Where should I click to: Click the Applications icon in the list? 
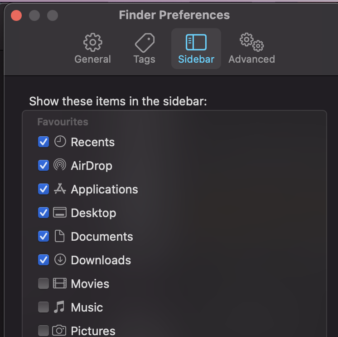point(60,189)
